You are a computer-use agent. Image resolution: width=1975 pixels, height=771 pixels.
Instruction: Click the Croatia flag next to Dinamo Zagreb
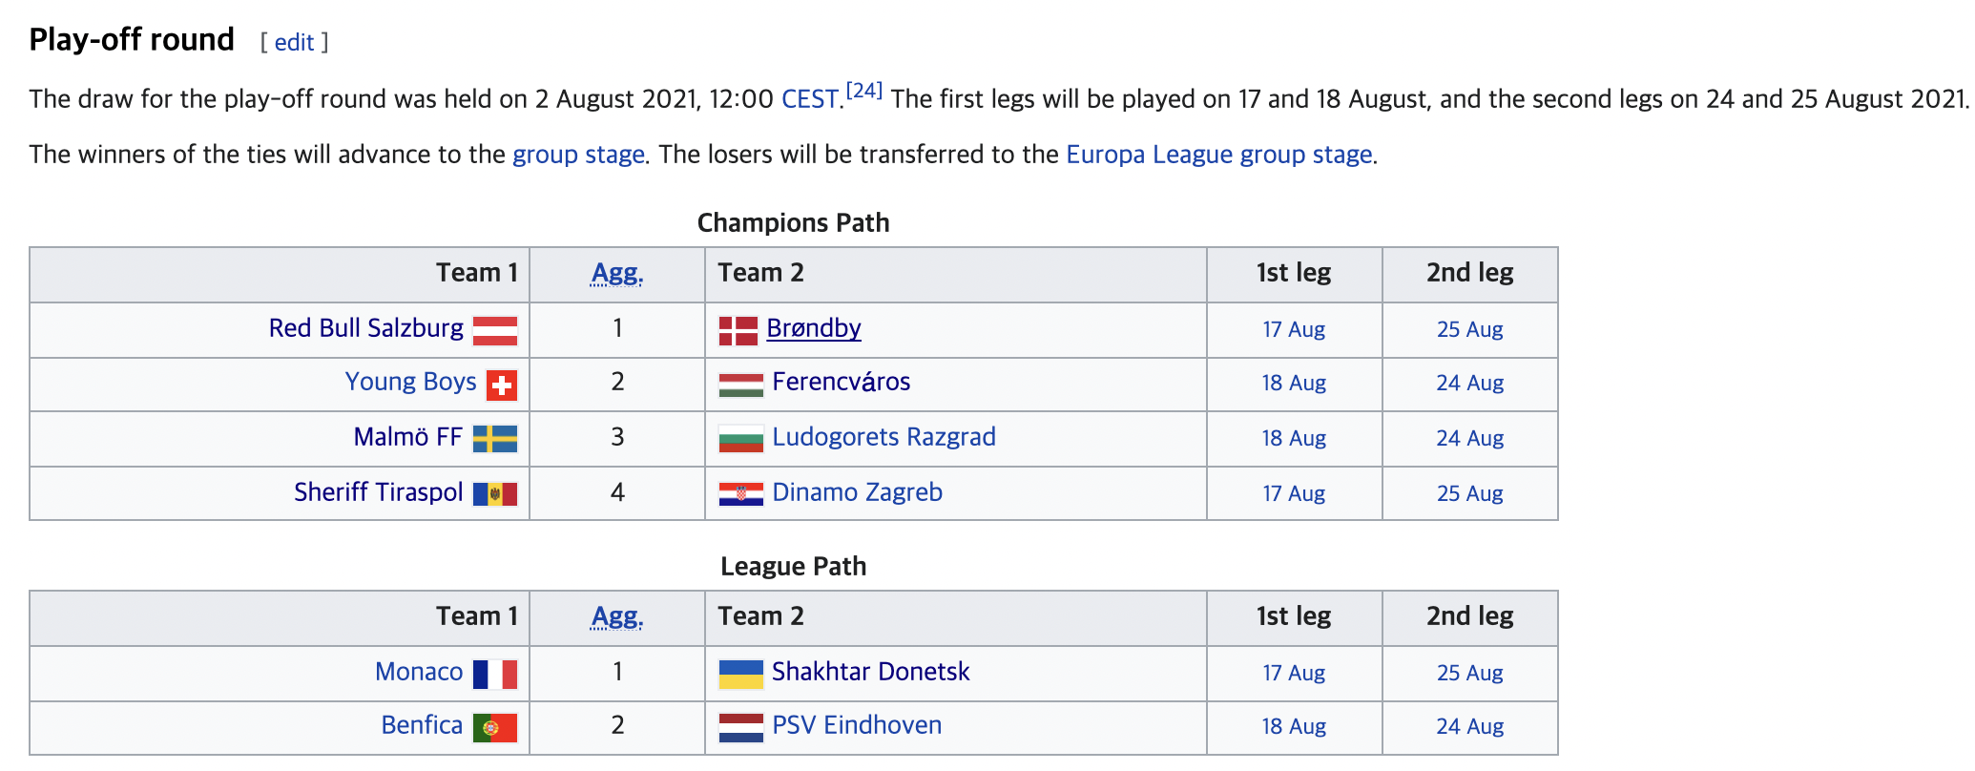740,494
